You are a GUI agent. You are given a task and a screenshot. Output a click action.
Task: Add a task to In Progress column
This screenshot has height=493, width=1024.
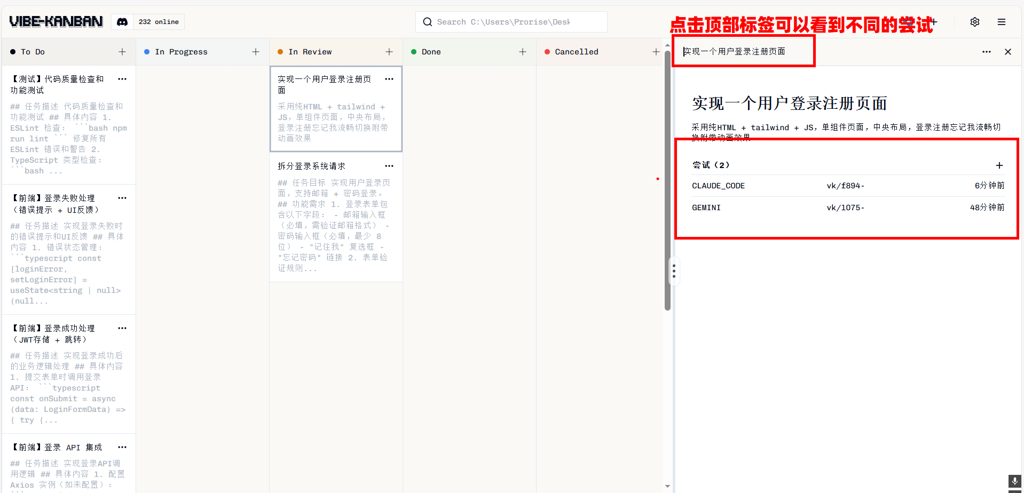coord(256,52)
